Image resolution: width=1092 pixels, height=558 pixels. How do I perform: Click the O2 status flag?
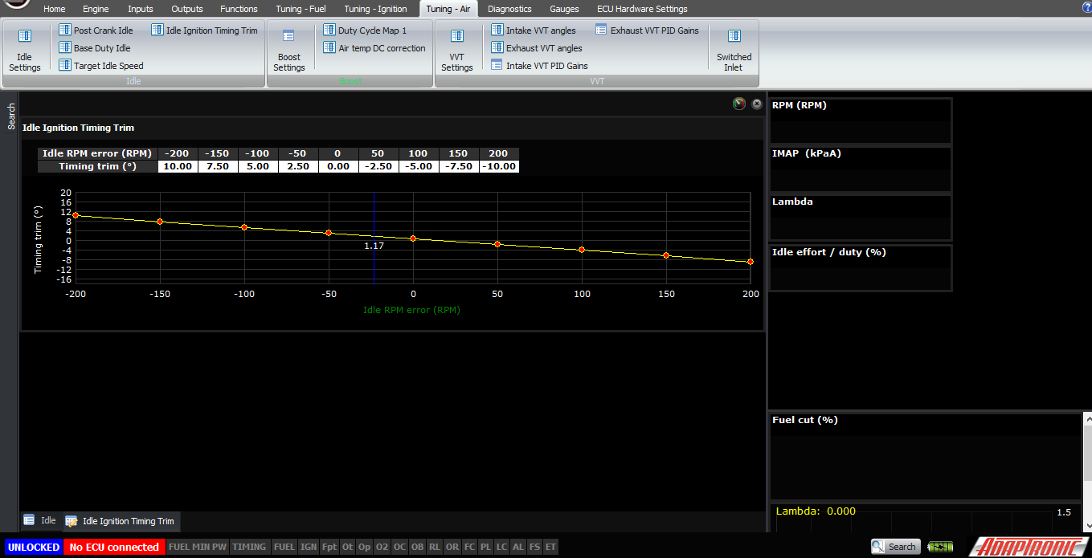click(x=382, y=547)
